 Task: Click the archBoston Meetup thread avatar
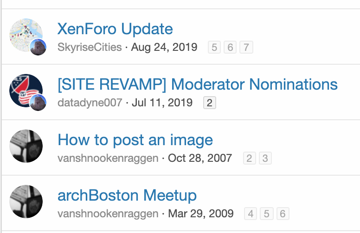[26, 202]
